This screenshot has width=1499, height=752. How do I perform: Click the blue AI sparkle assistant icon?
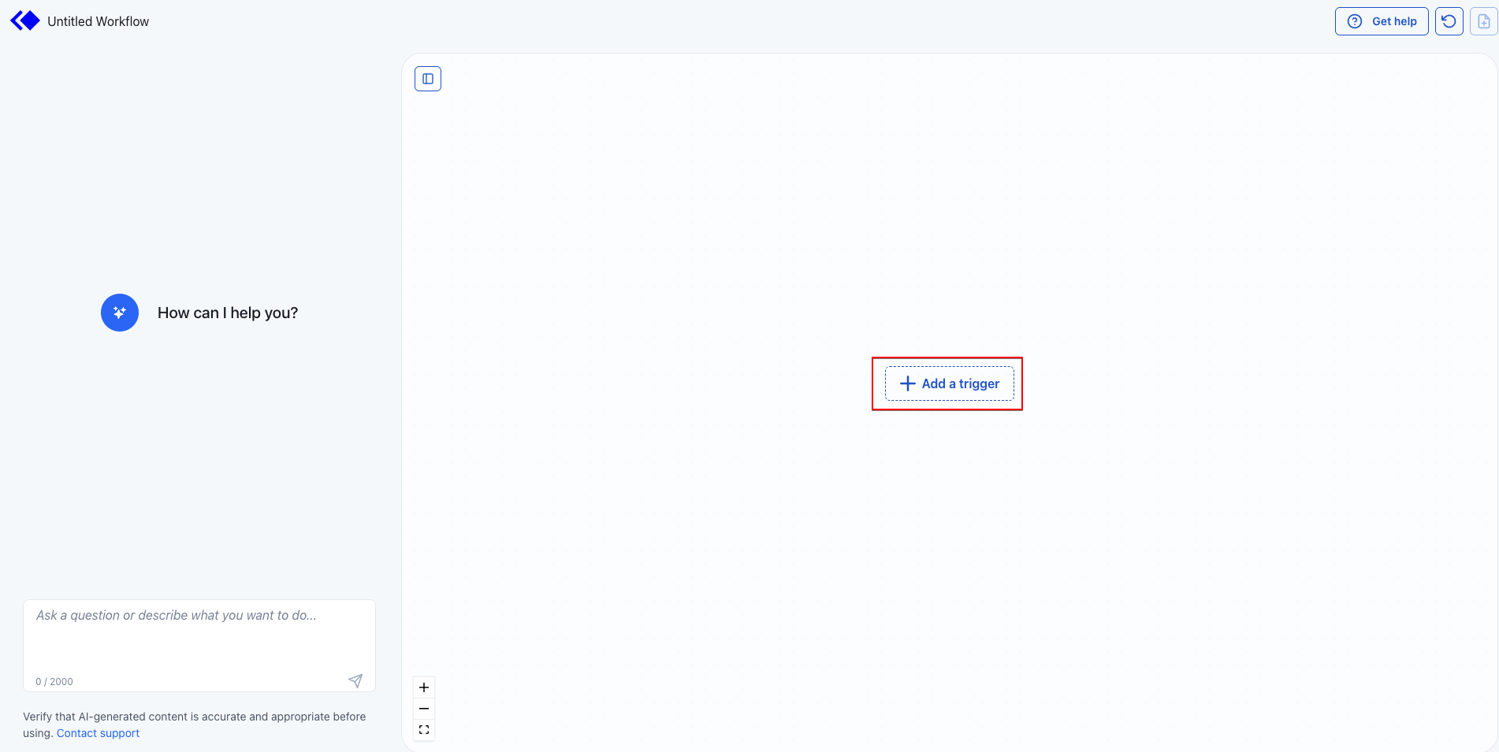pos(120,312)
